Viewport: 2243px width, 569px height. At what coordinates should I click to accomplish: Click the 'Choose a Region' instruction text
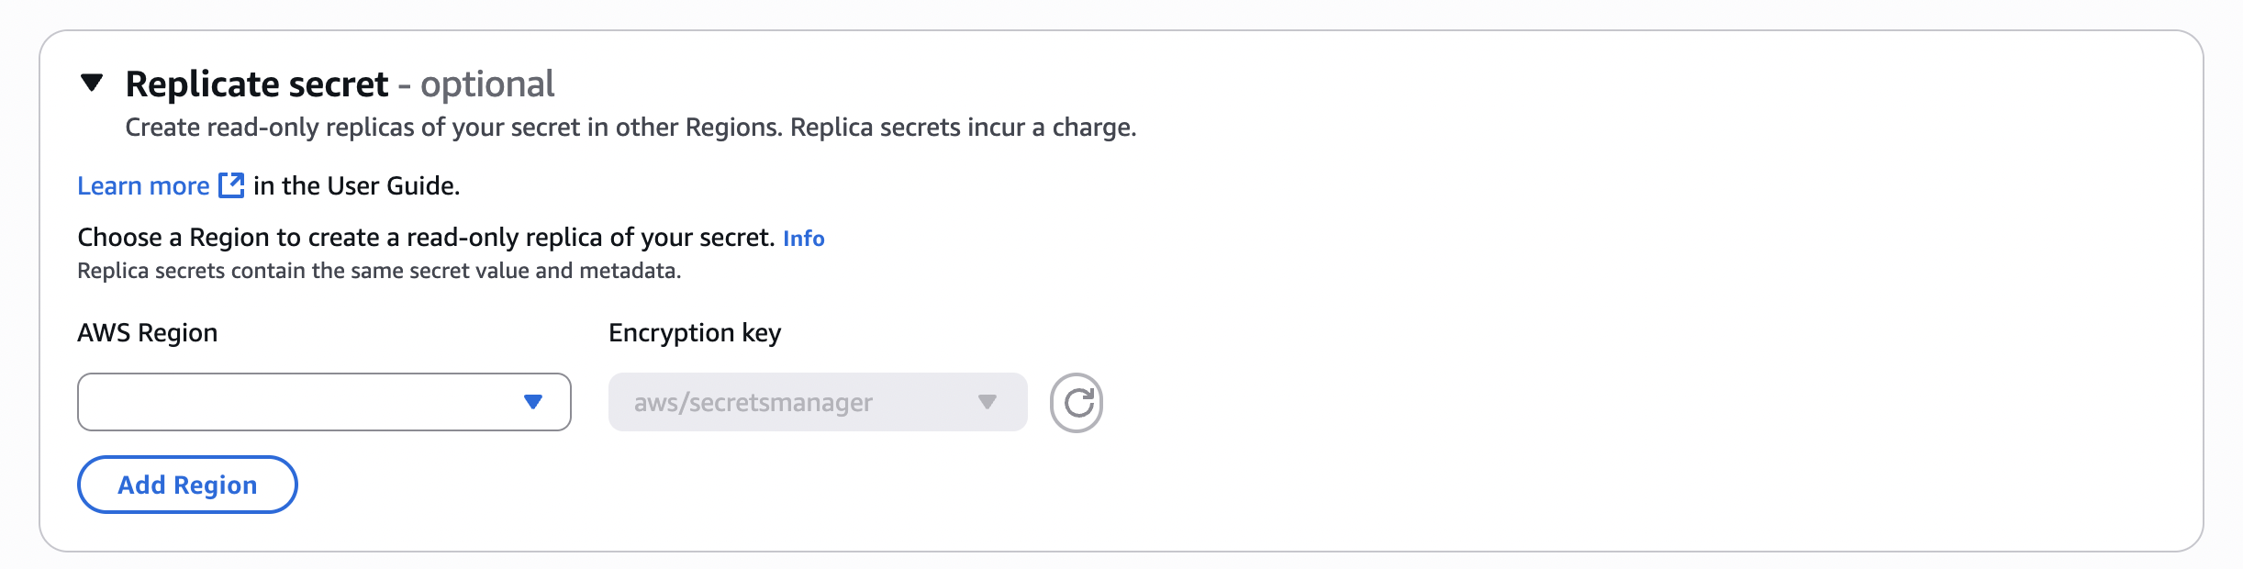(426, 238)
